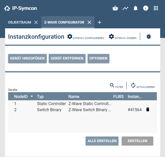Open the apps grid menu icon

(x=156, y=8)
